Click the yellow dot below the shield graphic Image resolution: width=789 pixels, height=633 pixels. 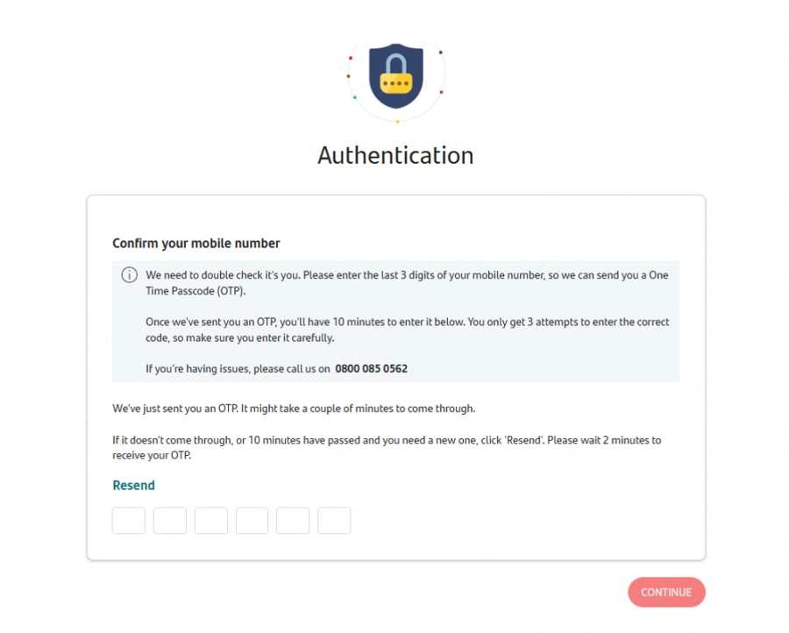(397, 121)
